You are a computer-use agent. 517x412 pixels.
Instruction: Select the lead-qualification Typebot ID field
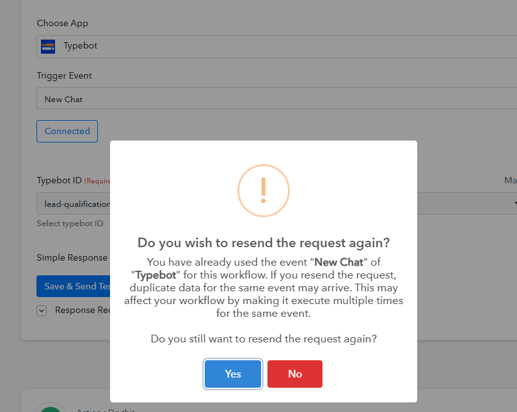tap(73, 204)
